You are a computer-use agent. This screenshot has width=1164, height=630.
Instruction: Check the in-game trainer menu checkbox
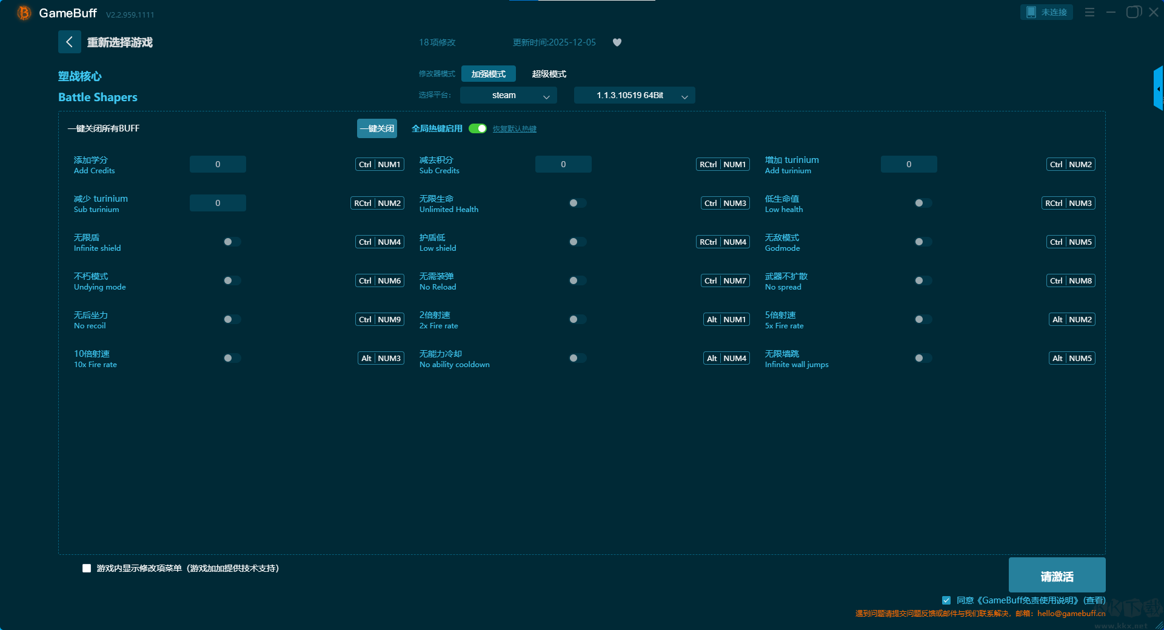[x=87, y=568]
